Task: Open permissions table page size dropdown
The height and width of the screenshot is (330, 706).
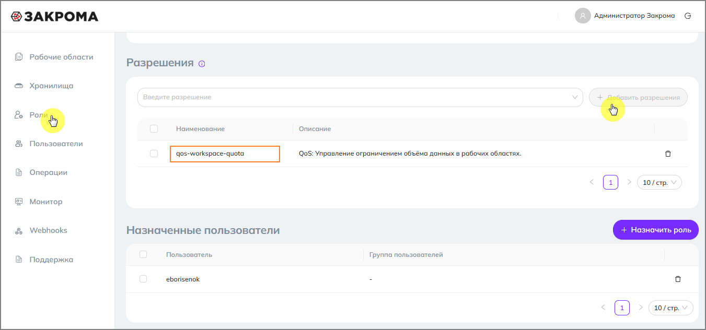Action: click(659, 182)
